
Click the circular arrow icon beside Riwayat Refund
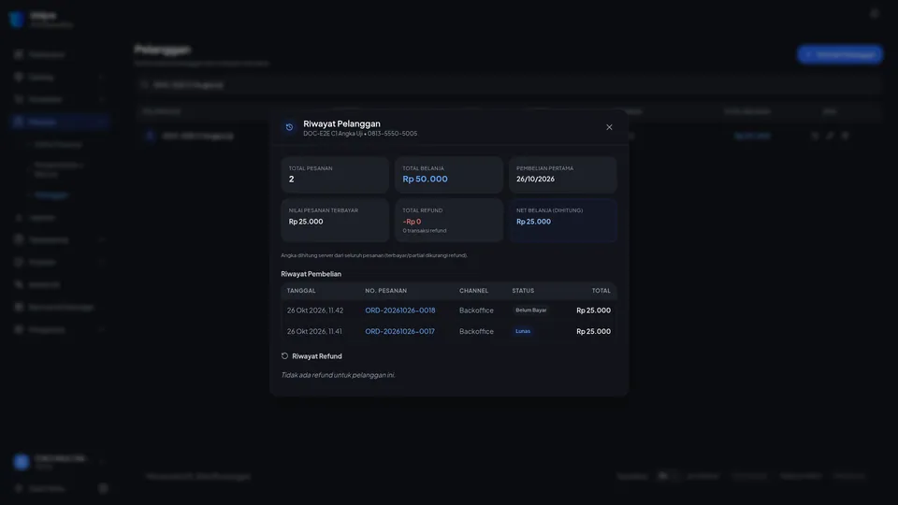(x=284, y=356)
